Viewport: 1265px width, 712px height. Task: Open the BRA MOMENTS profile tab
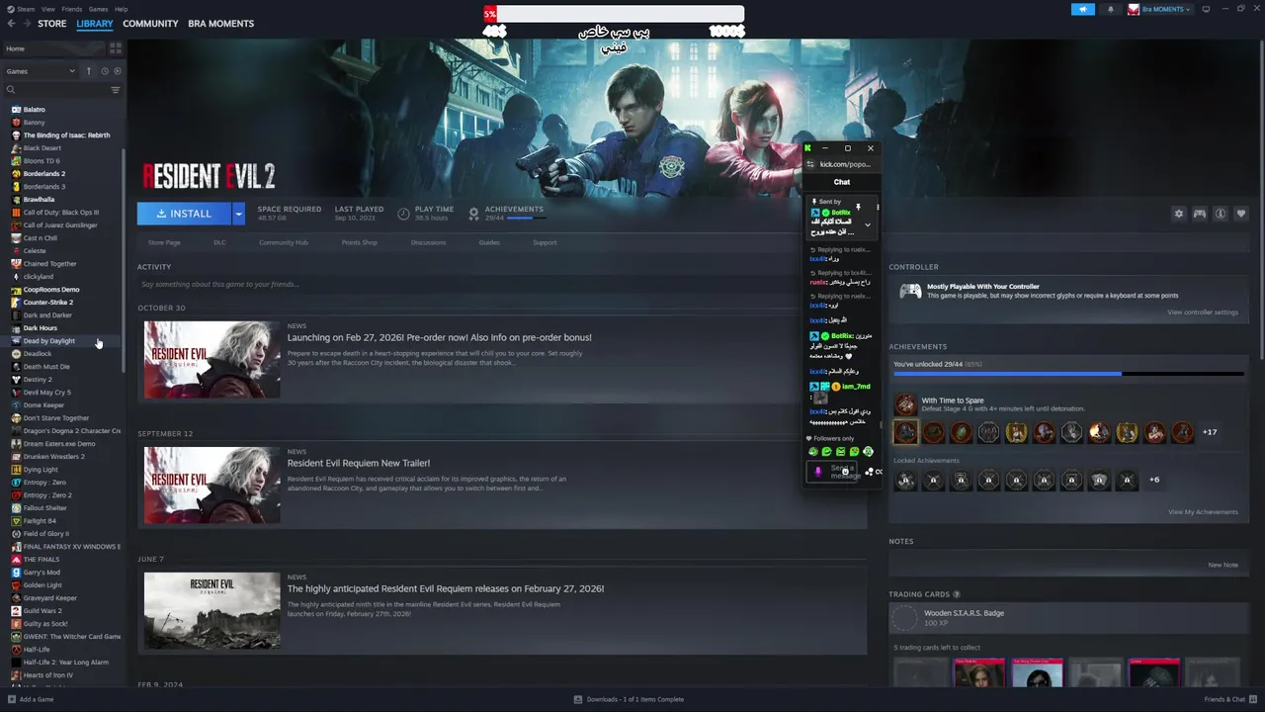click(220, 24)
